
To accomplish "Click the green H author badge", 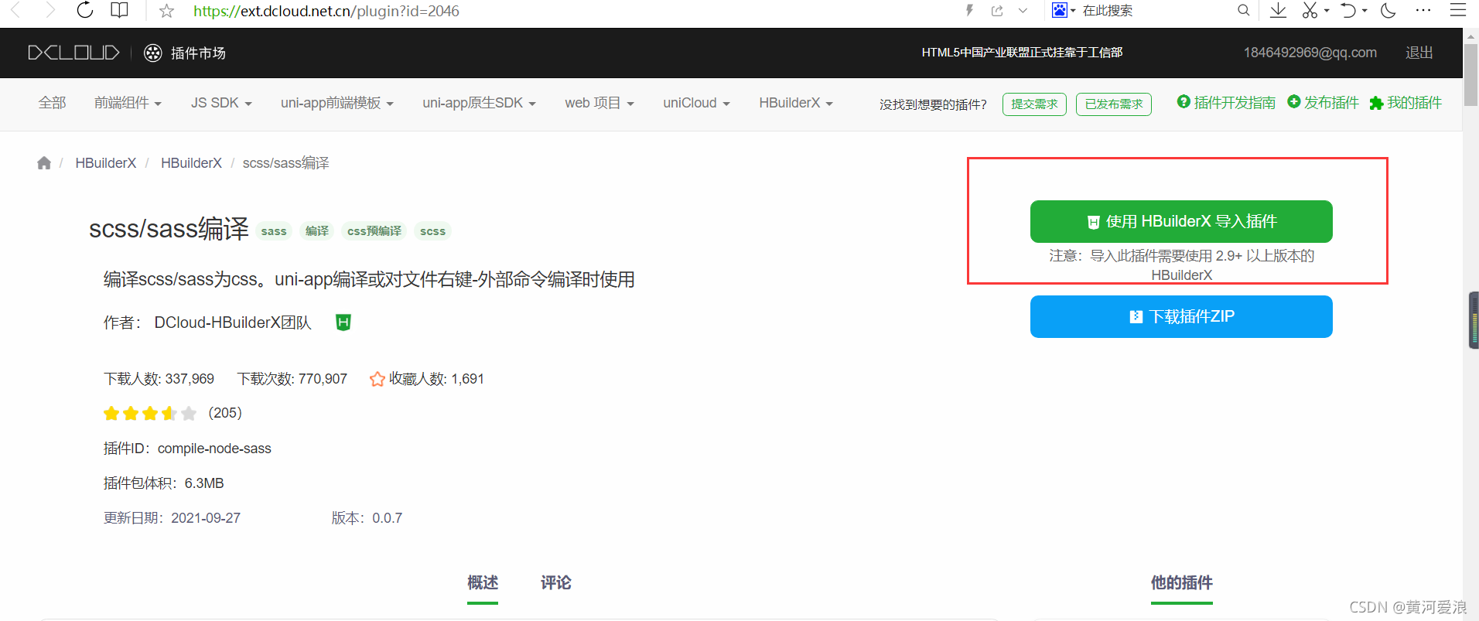I will [343, 322].
